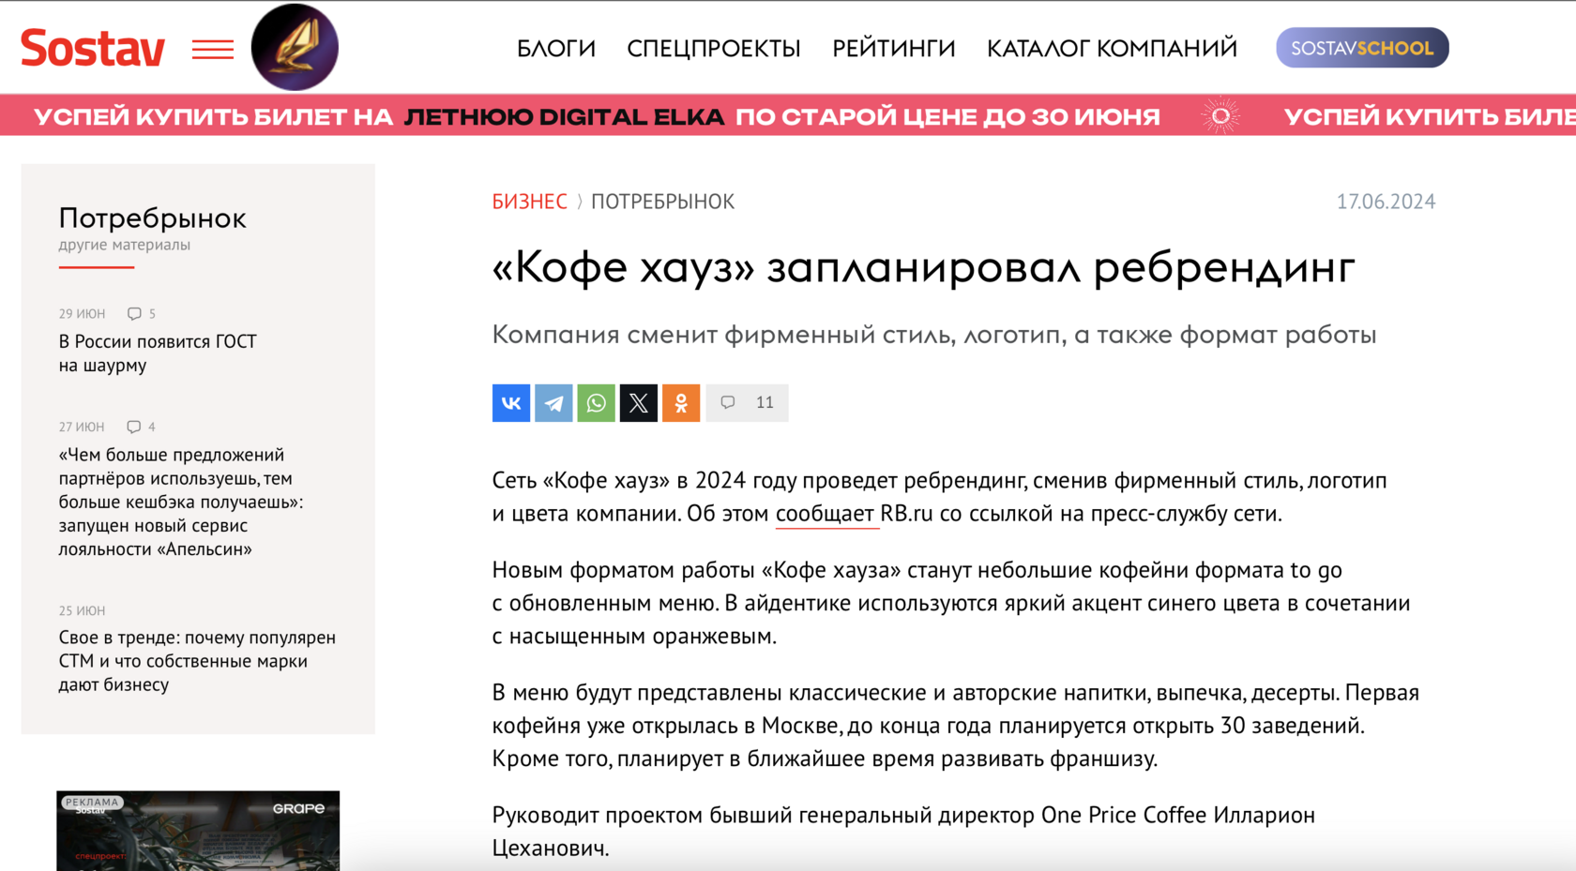Open the hamburger menu icon
Screen dimensions: 1576x871
point(213,50)
